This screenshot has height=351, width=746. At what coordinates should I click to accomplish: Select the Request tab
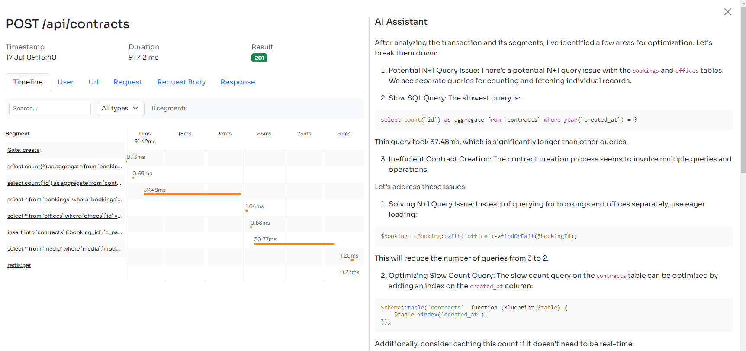click(128, 82)
